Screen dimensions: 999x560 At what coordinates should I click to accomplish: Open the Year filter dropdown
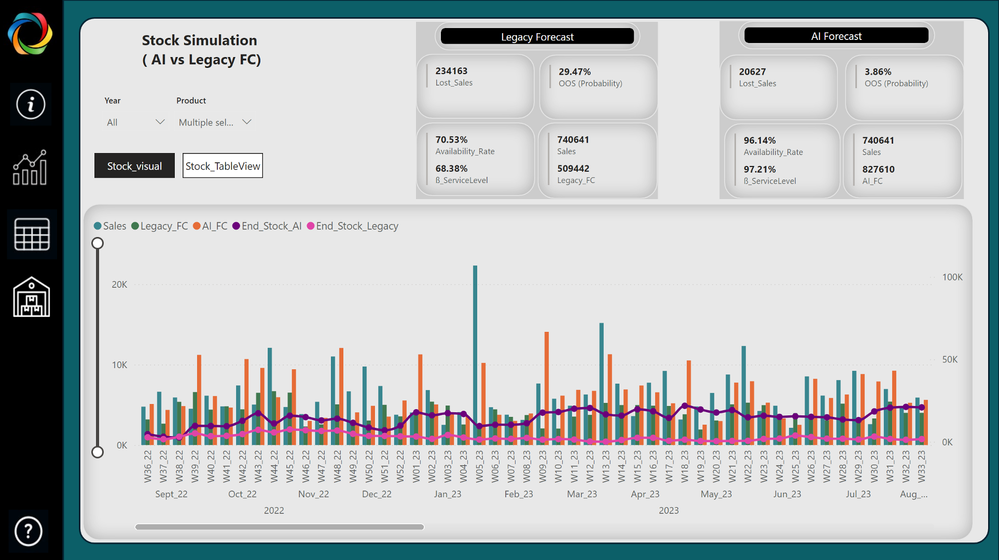tap(135, 122)
